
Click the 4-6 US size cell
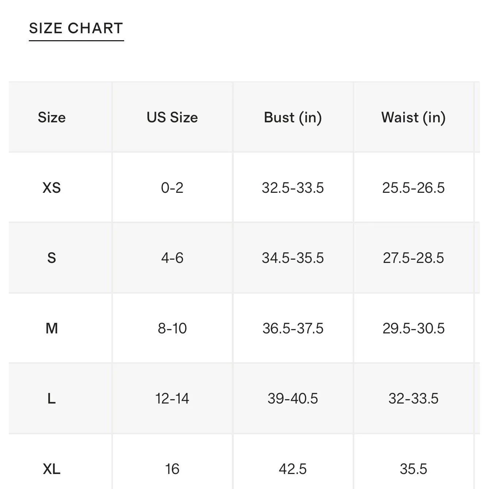point(172,258)
